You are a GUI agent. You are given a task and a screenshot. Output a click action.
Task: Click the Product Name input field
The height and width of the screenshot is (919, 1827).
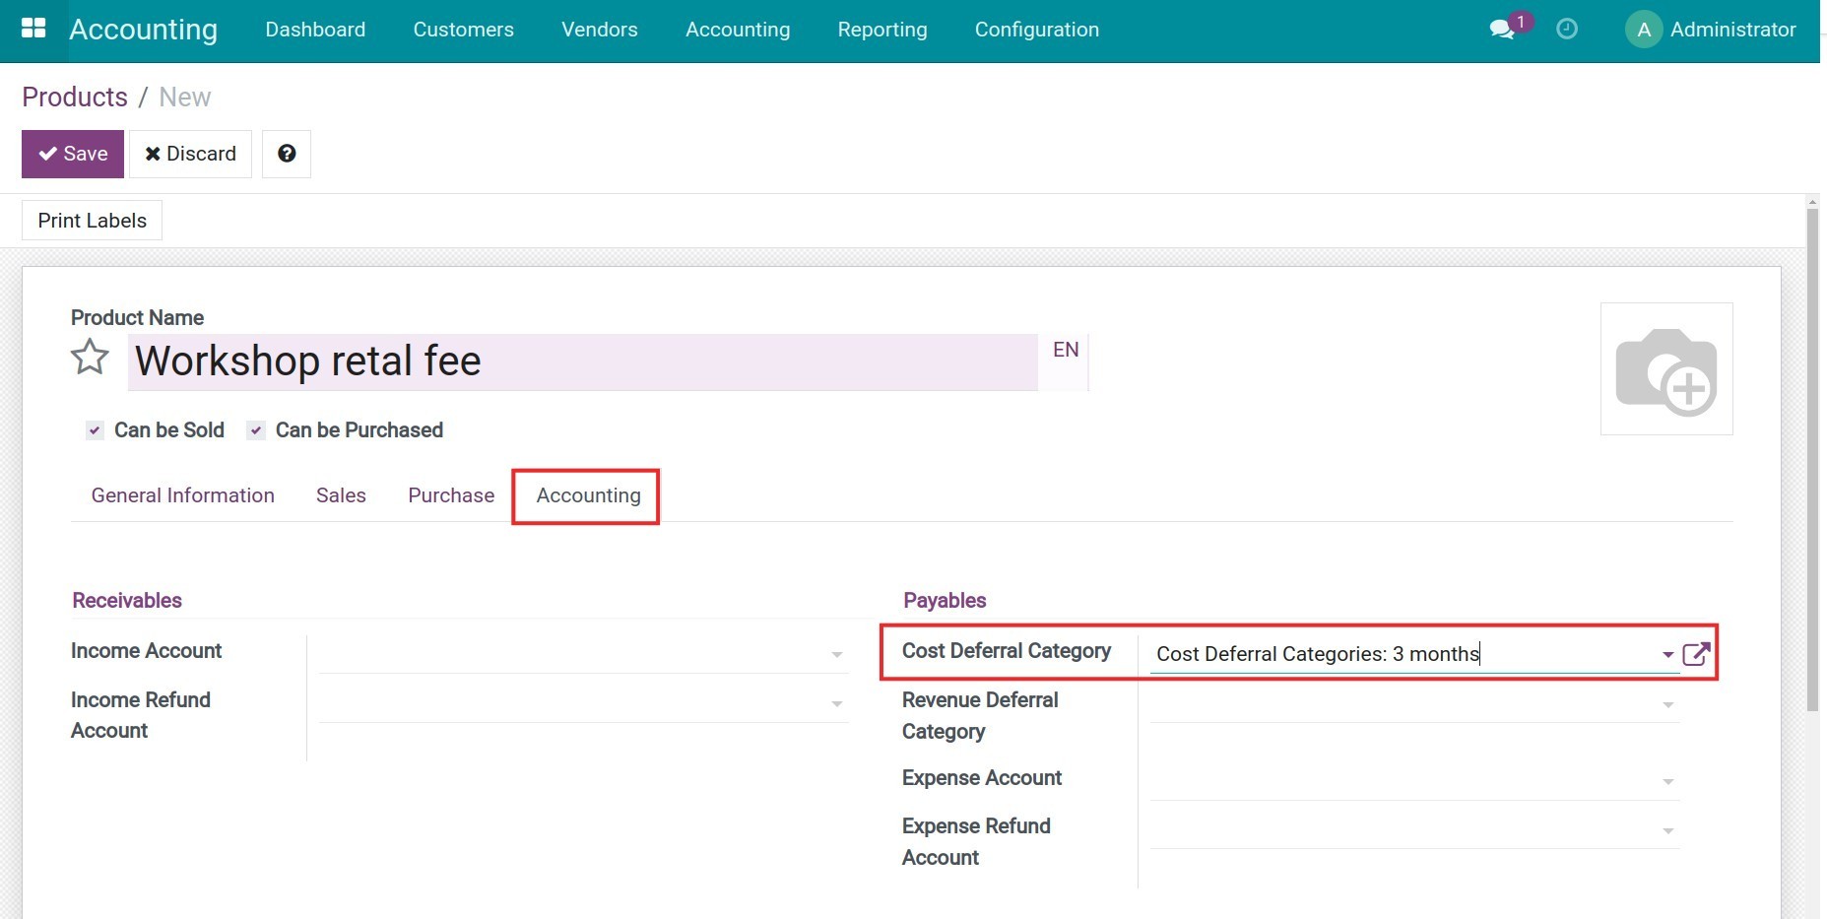pyautogui.click(x=581, y=361)
